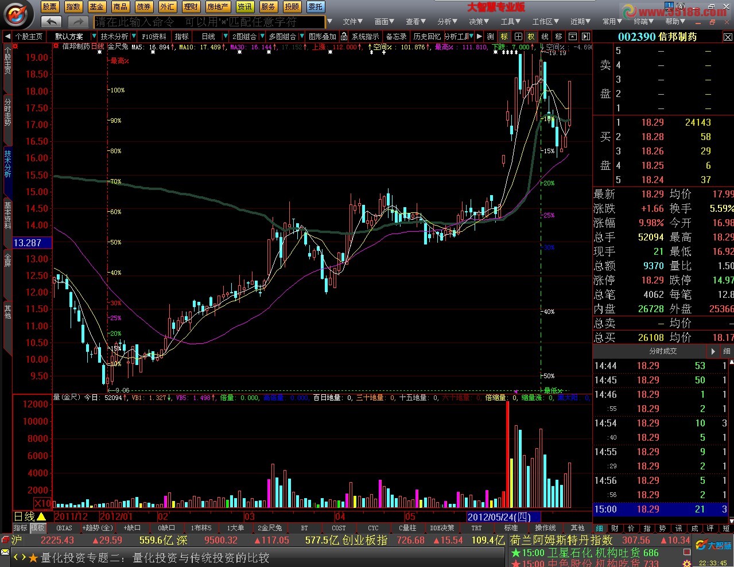Image resolution: width=734 pixels, height=567 pixels.
Task: Open the 默认方案 scheme dropdown
Action: click(x=94, y=36)
